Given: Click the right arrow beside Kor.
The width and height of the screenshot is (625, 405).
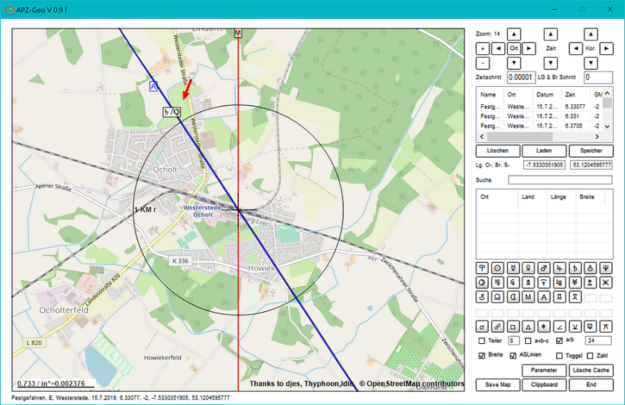Looking at the screenshot, I should (606, 49).
